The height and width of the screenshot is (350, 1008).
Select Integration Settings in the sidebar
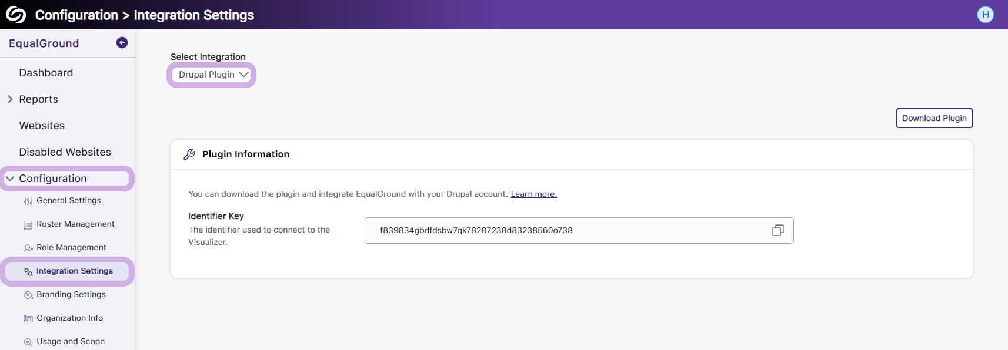pyautogui.click(x=74, y=271)
